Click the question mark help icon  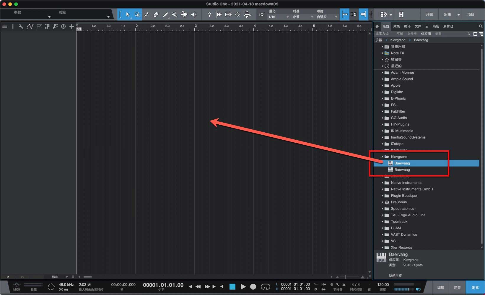[x=209, y=14]
